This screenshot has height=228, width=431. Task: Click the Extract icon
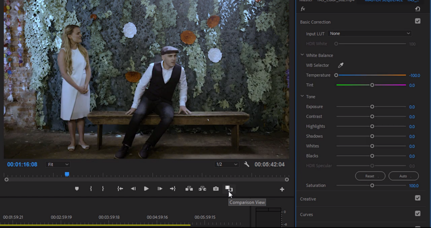(x=203, y=189)
